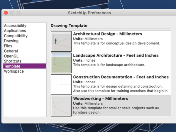The width and height of the screenshot is (176, 132).
Task: Switch to Workspace preferences
Action: click(x=14, y=71)
